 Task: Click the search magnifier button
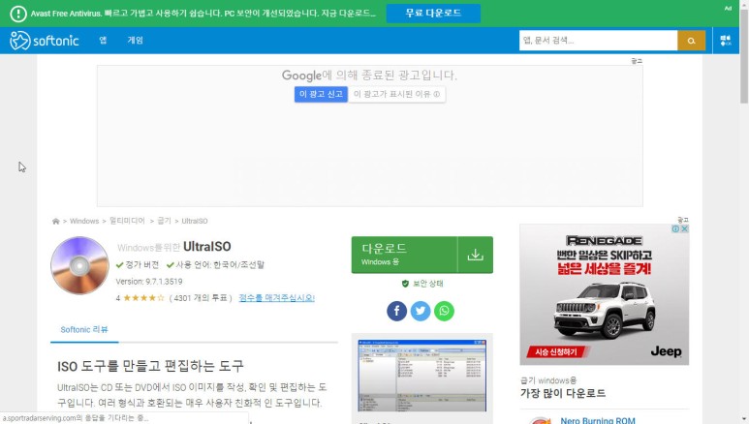[x=691, y=41]
